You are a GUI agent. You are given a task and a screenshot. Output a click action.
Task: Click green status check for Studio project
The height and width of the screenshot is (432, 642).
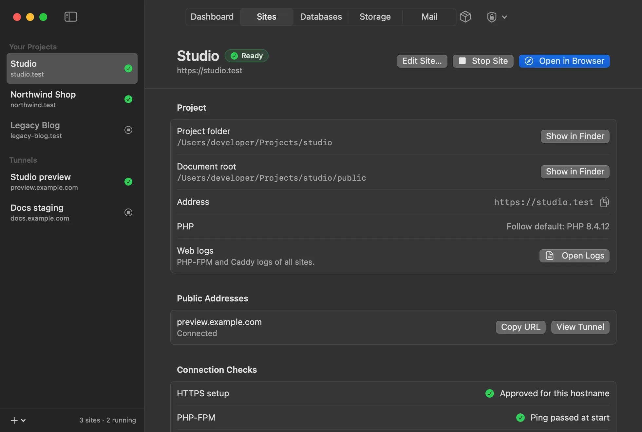(x=128, y=68)
